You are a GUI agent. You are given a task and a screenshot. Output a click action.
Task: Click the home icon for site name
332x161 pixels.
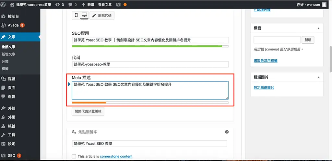12,5
